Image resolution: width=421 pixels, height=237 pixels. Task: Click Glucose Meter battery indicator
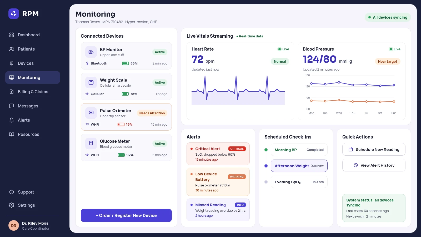121,155
